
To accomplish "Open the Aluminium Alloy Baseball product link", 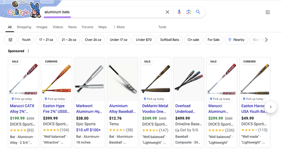I will pos(122,108).
